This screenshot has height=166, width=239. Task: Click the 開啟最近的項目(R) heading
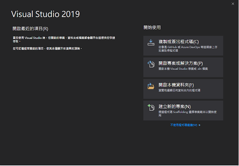point(30,28)
